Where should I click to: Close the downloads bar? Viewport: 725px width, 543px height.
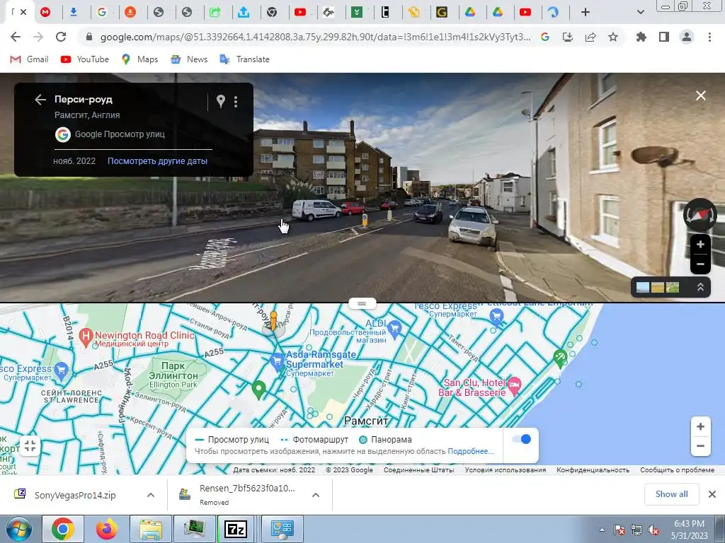pyautogui.click(x=712, y=494)
